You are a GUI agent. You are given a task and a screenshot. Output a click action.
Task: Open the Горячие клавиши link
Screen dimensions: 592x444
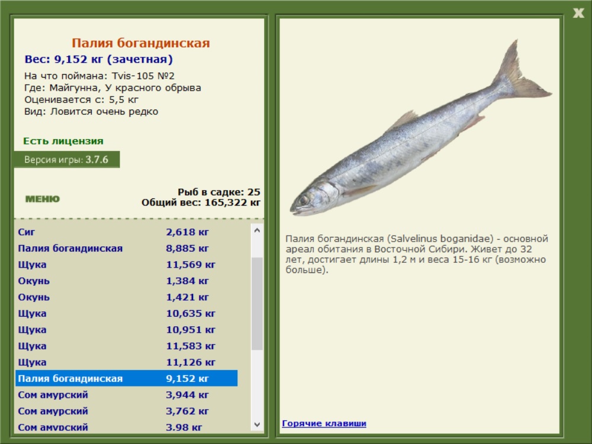pyautogui.click(x=324, y=423)
